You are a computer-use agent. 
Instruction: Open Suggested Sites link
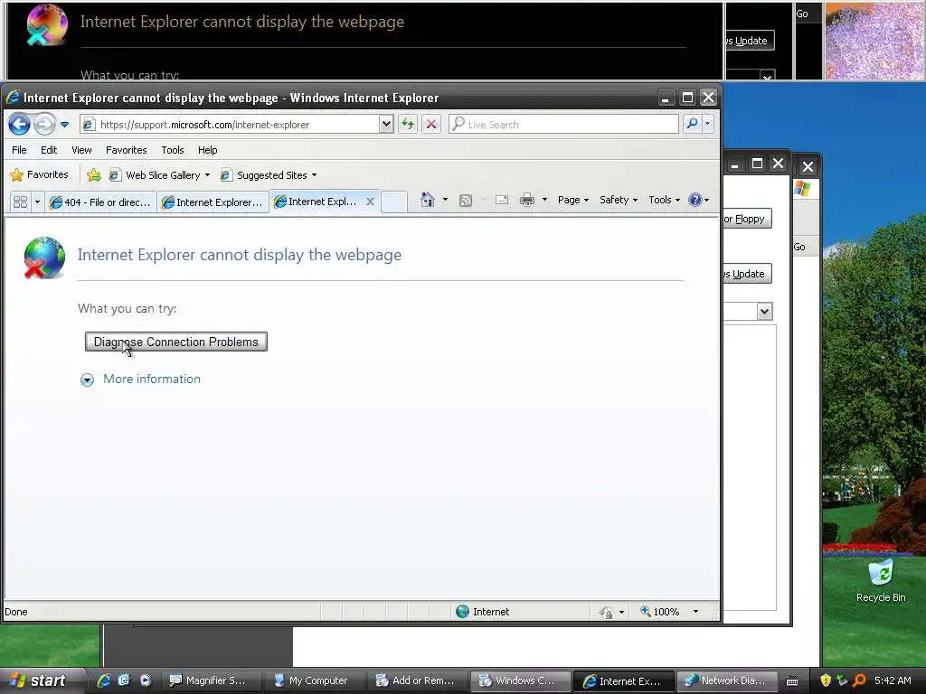pos(269,175)
